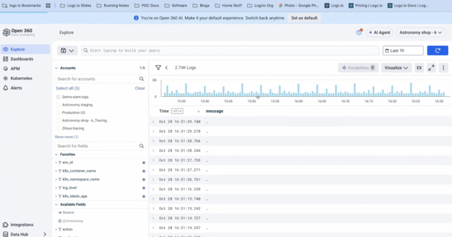Screen dimensions: 452x237
Task: Open Exceptions panel
Action: click(x=358, y=68)
